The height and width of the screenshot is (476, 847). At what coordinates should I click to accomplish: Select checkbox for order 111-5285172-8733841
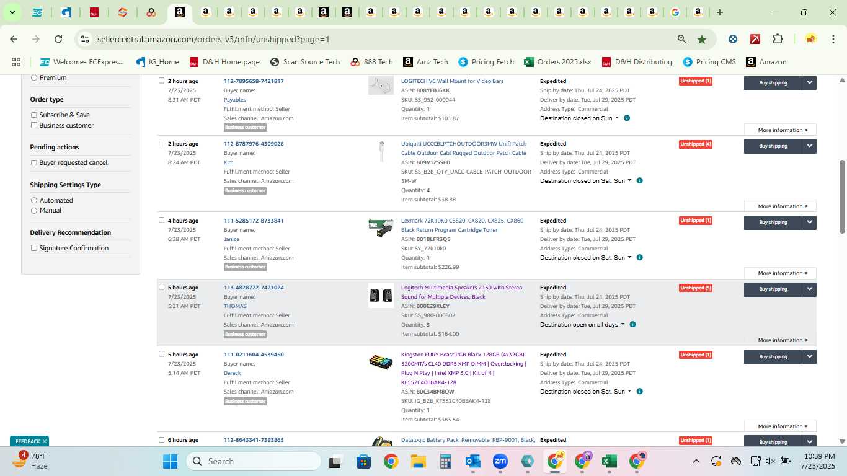[x=162, y=220]
